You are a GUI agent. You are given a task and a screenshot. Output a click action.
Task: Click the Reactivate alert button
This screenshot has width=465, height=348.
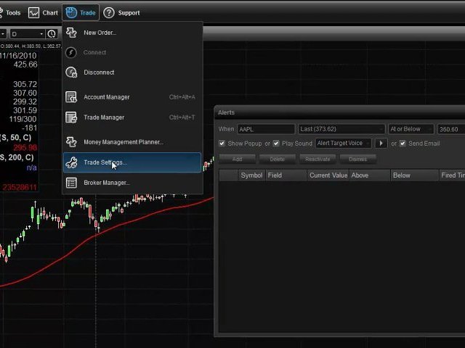point(318,159)
